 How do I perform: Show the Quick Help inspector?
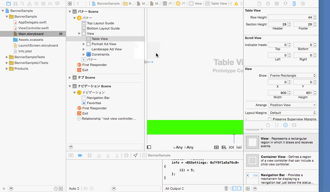tap(268, 3)
